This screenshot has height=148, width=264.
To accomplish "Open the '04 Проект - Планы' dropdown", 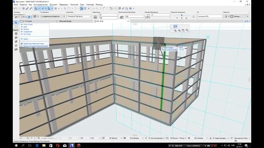I will pos(178,138).
